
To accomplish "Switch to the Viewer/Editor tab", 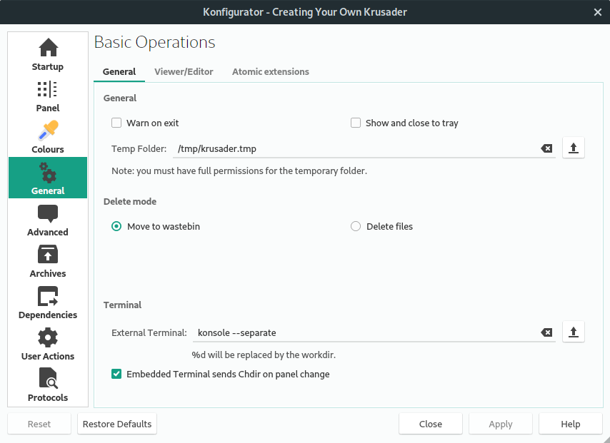I will (184, 71).
